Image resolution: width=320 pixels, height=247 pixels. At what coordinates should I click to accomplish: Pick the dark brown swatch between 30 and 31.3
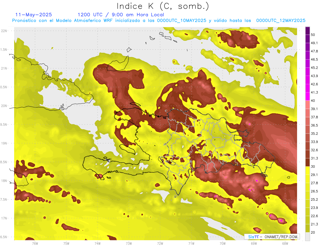(307, 163)
